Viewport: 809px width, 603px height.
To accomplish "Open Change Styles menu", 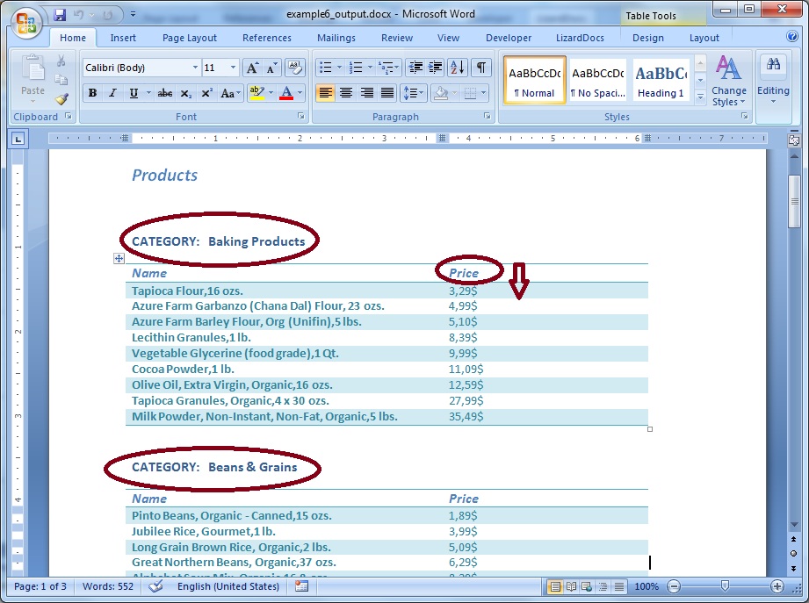I will (x=728, y=81).
